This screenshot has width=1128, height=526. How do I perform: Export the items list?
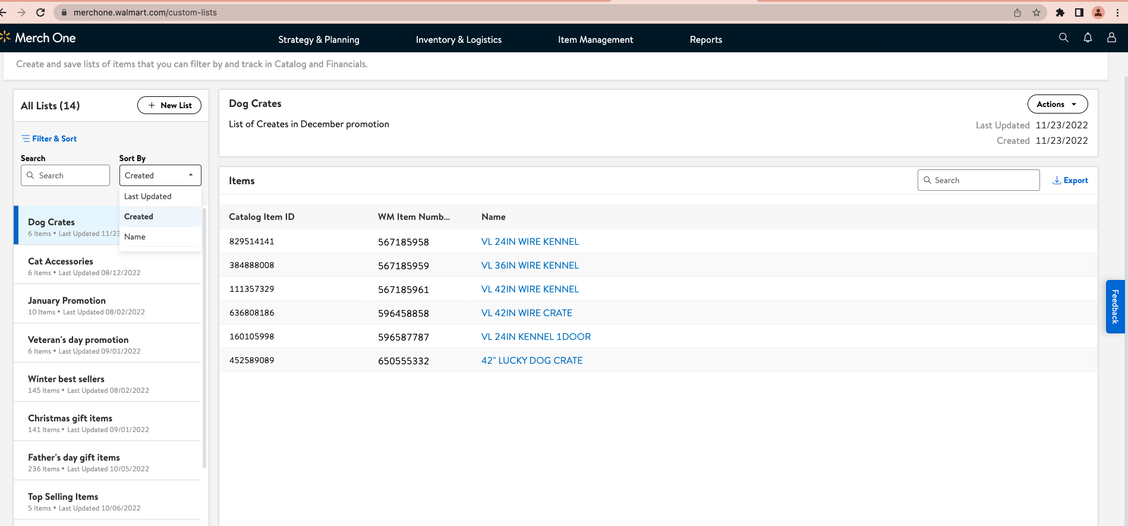coord(1070,180)
